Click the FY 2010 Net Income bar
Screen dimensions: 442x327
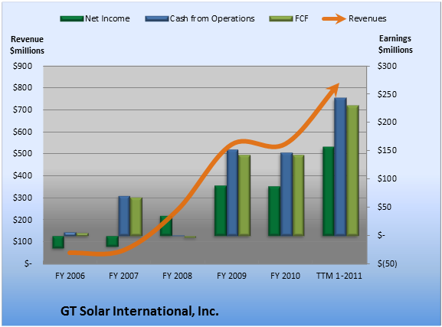tap(274, 211)
